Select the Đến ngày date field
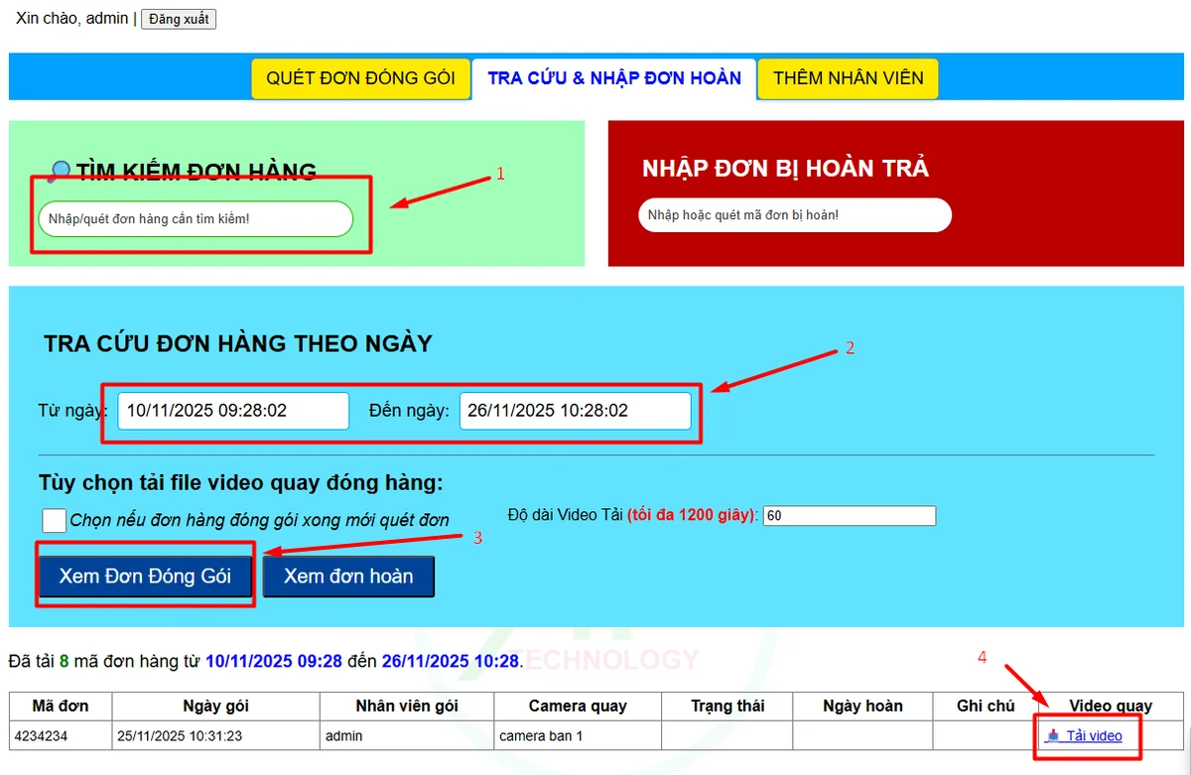The width and height of the screenshot is (1191, 775). click(x=576, y=410)
